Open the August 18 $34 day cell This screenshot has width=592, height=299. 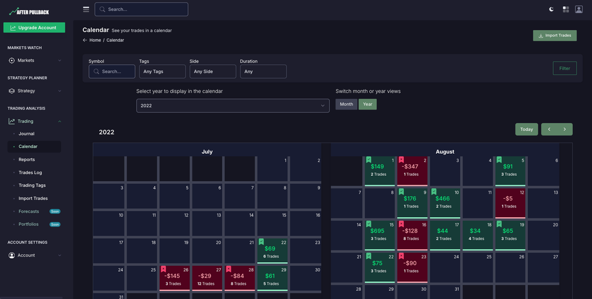click(477, 236)
